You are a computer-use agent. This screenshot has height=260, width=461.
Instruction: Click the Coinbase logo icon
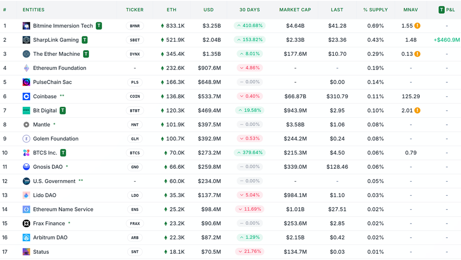point(26,96)
